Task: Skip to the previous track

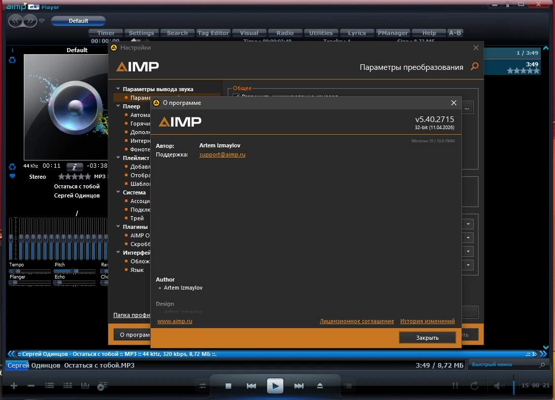Action: click(251, 386)
